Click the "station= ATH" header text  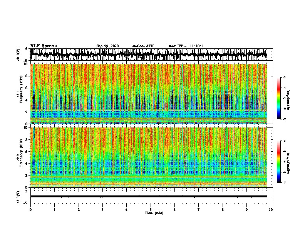(143, 46)
